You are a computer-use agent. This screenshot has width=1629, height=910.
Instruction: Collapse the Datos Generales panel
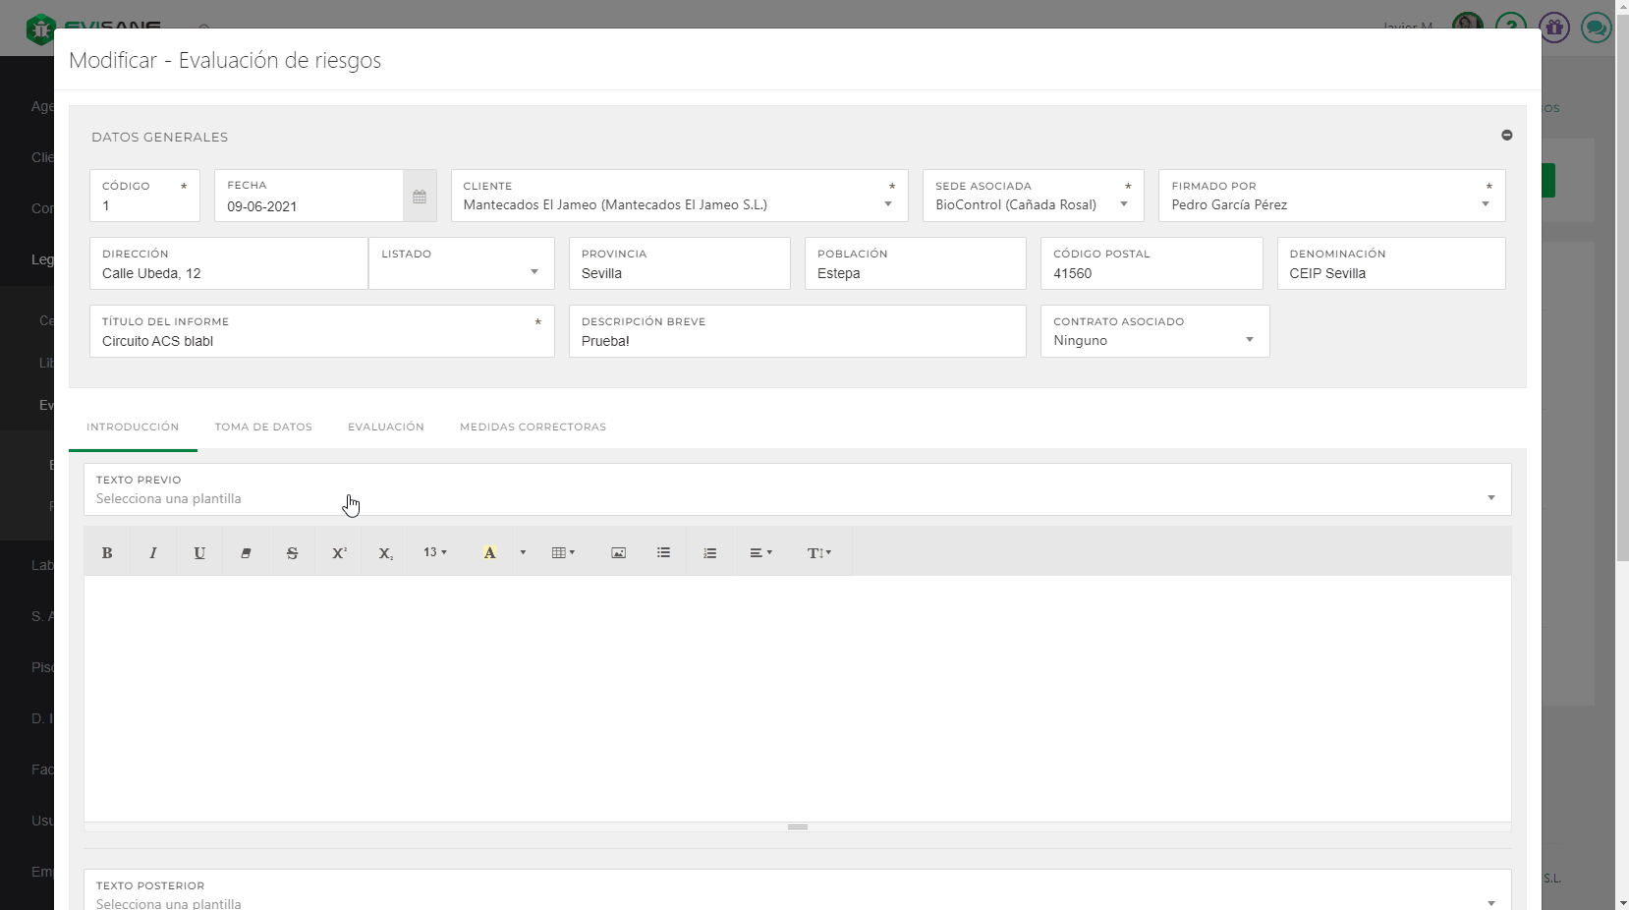1506,136
